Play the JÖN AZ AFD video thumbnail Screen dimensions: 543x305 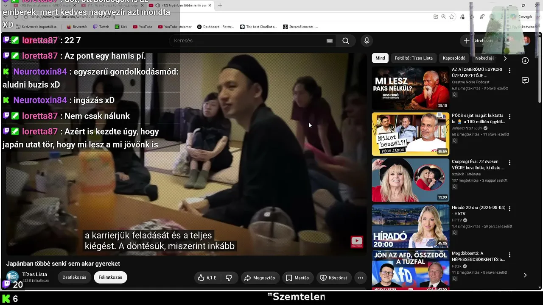coord(411,270)
